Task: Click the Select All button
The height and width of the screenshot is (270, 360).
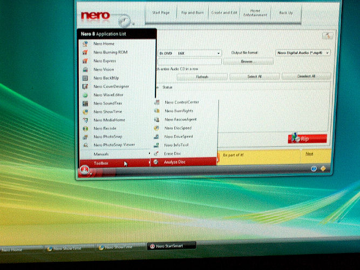Action: click(x=254, y=77)
